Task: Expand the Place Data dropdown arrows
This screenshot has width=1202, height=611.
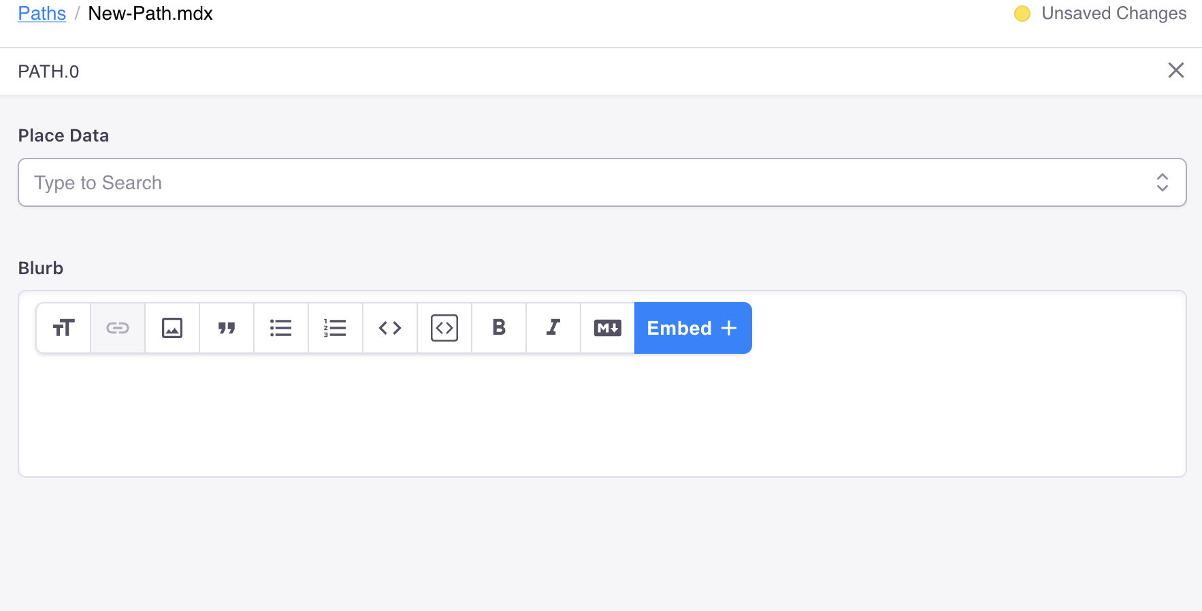Action: [1163, 182]
